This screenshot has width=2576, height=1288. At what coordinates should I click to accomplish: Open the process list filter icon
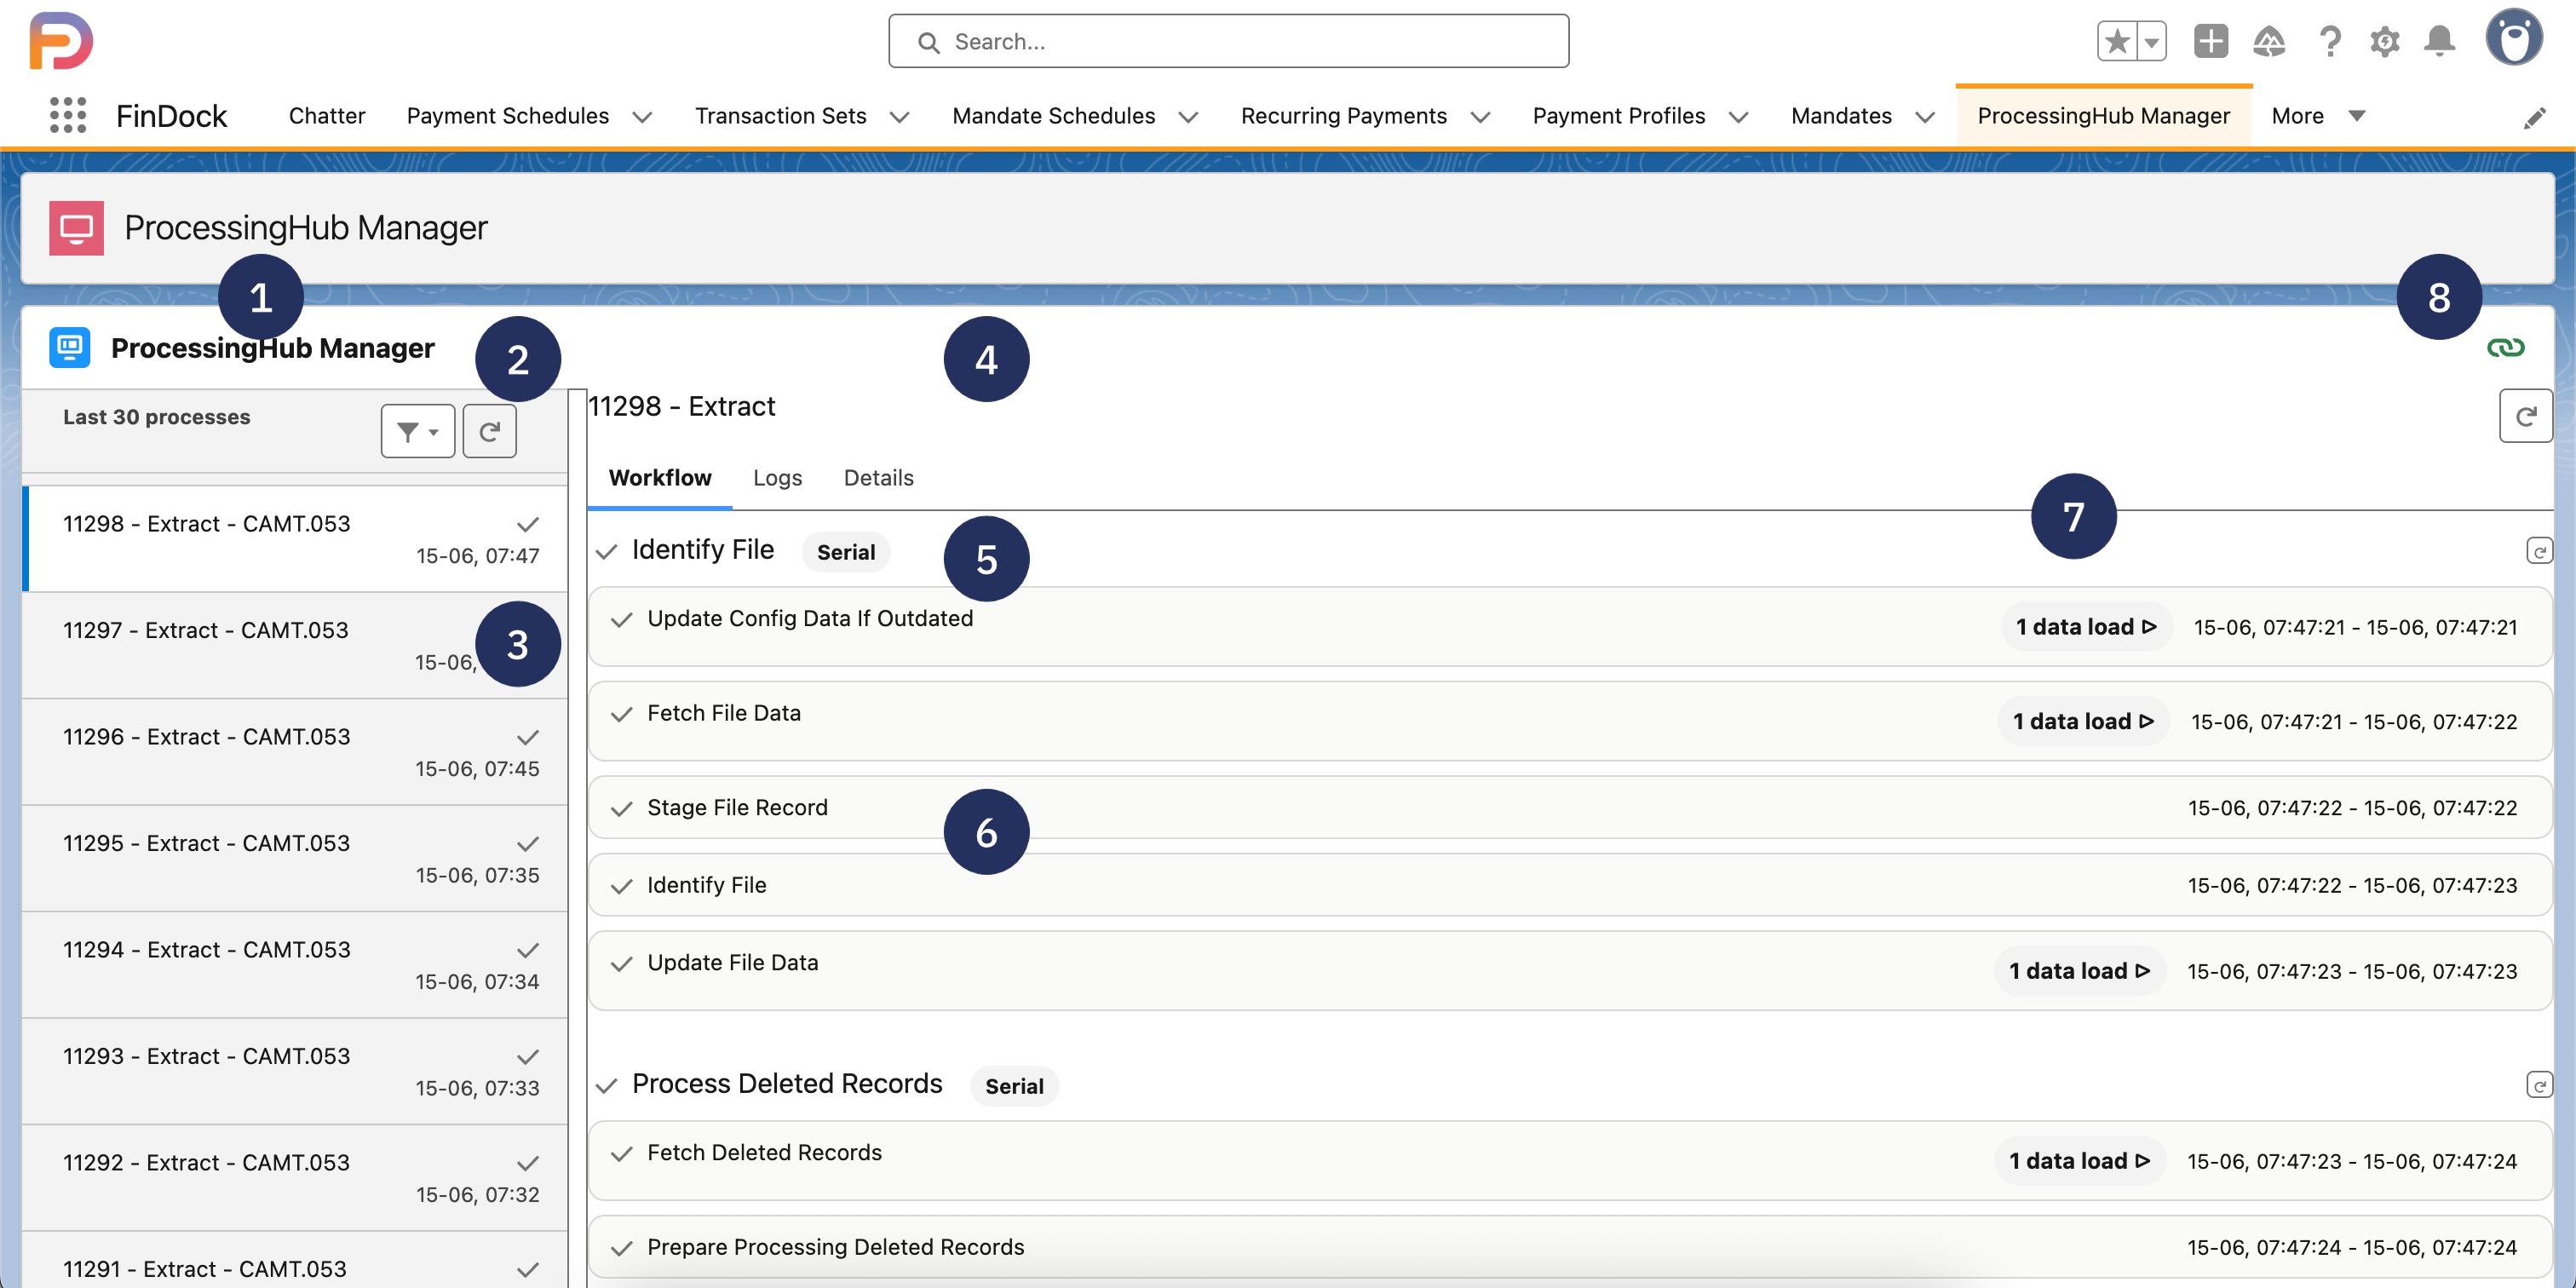[x=417, y=430]
